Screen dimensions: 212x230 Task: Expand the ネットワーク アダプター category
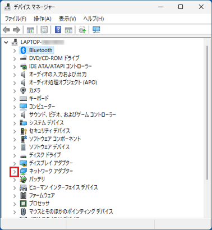[15, 172]
